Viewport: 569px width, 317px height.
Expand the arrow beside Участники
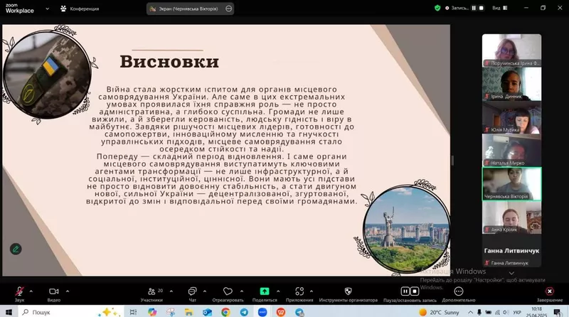click(171, 291)
